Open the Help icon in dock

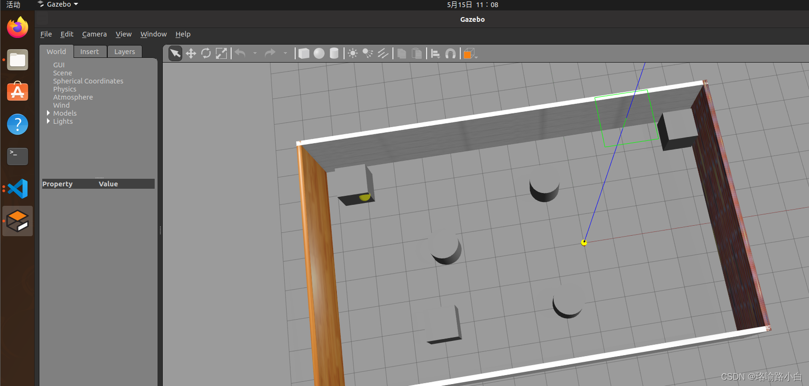click(18, 124)
